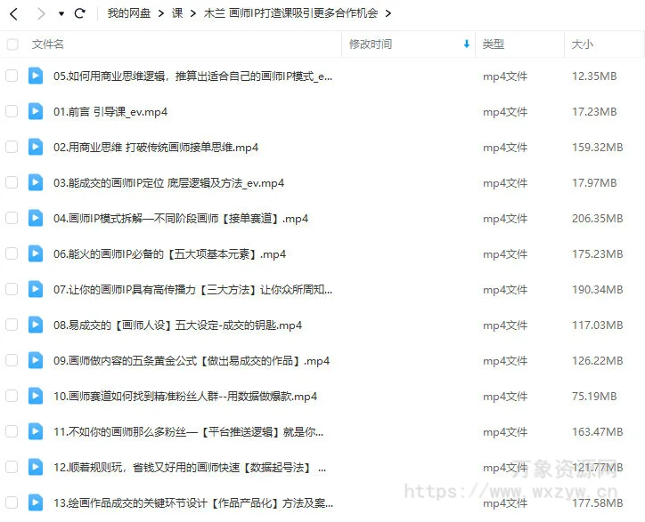
Task: Tick checkbox for 11.不如你的画师那么多粉丝 file
Action: coord(12,431)
